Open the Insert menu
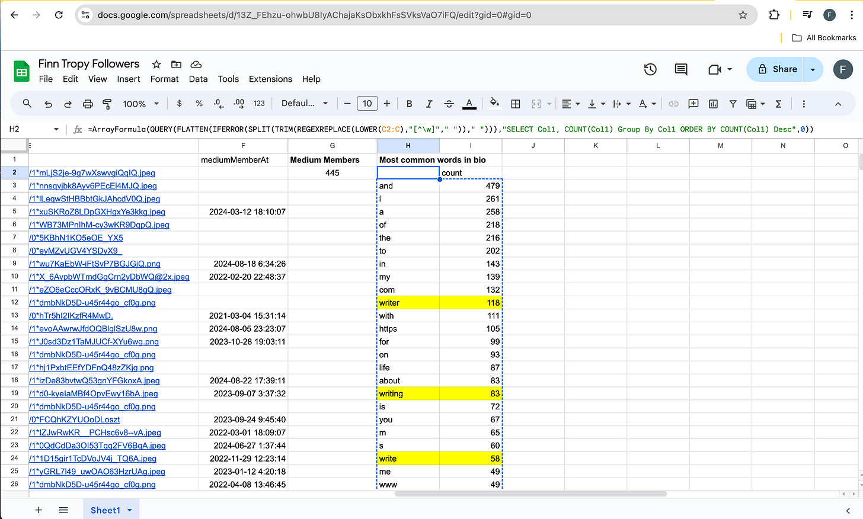 click(x=129, y=79)
